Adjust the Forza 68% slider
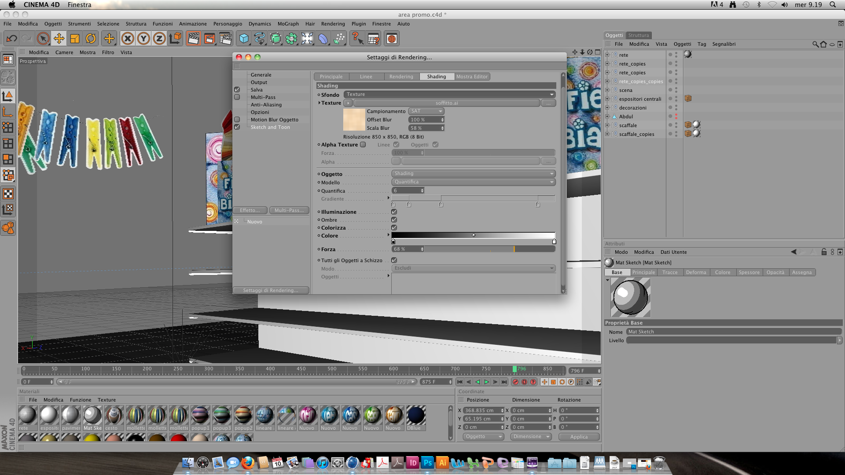Viewport: 845px width, 475px height. pos(513,249)
